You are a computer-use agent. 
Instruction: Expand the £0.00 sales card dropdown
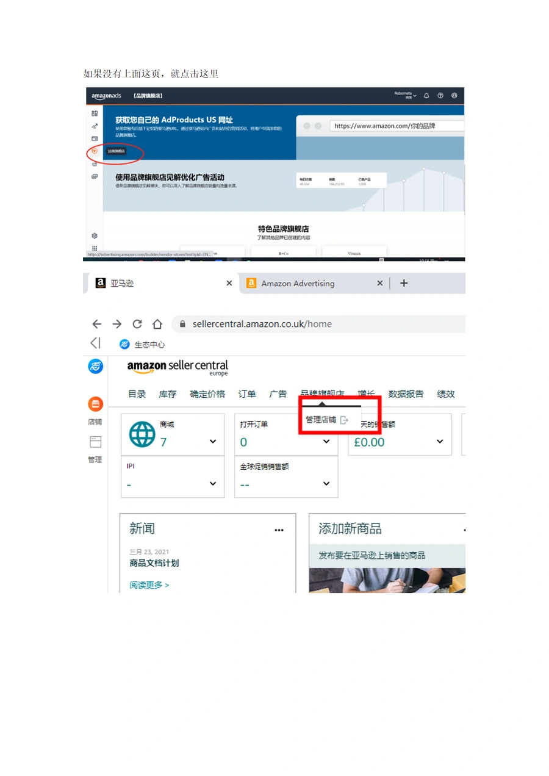tap(440, 442)
